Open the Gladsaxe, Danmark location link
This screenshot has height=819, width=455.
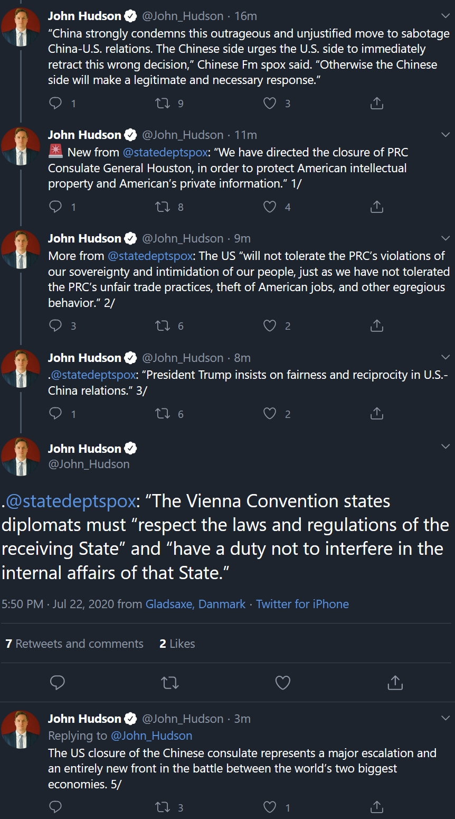click(x=195, y=604)
